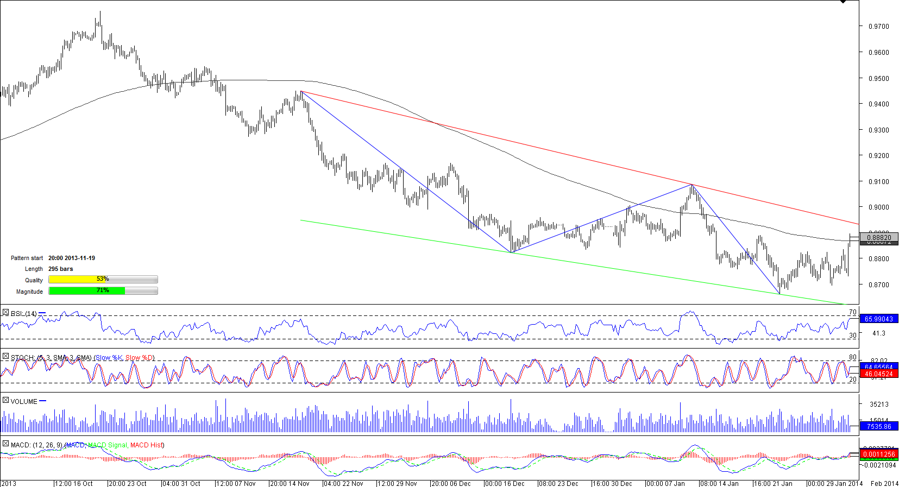Click the RSI blue line legend marker

coord(42,313)
